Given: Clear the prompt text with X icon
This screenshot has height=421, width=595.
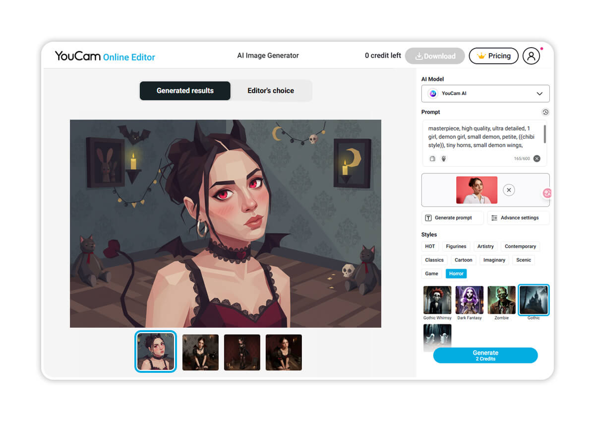Looking at the screenshot, I should point(537,159).
